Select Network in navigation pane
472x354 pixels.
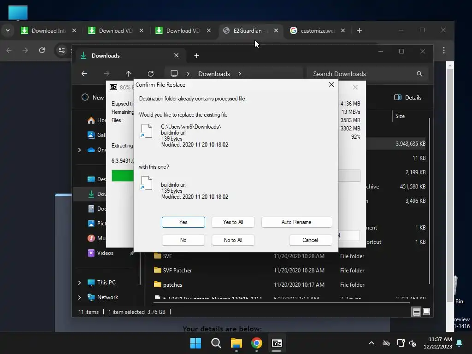[x=103, y=297]
